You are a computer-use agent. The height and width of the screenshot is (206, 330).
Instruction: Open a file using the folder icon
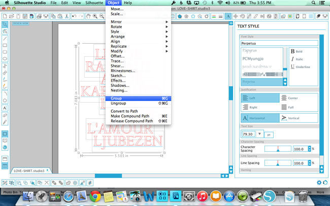[11, 16]
